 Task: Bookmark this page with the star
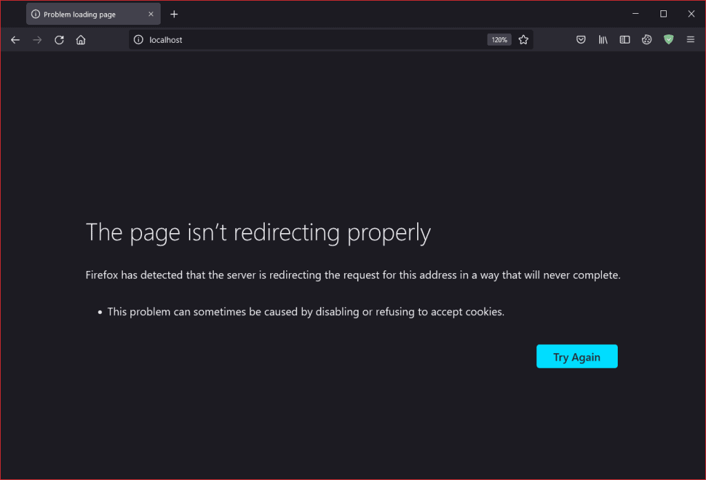pos(523,39)
